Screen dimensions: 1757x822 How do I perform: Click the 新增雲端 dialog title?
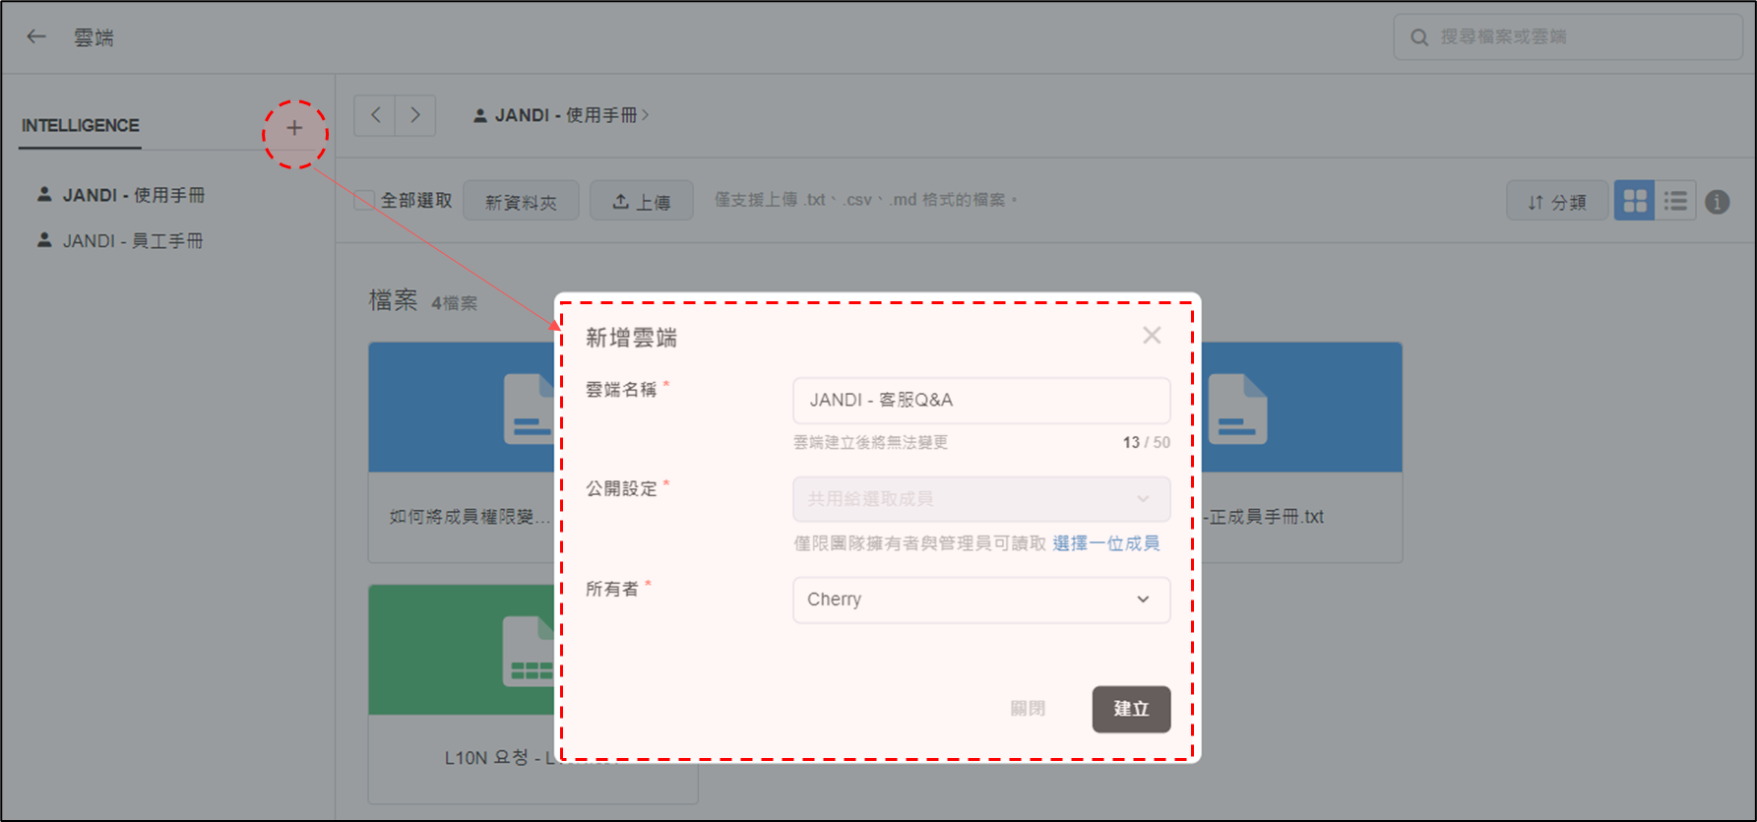pyautogui.click(x=631, y=338)
